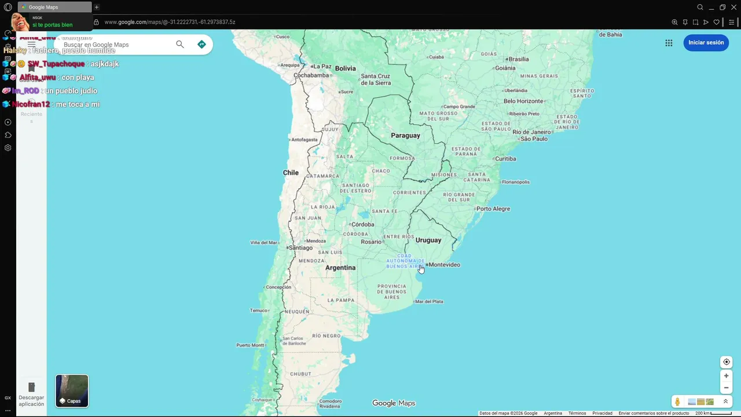
Task: Click the Montevideo city label
Action: point(444,265)
